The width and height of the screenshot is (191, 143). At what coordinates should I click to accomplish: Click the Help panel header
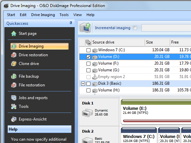[x=40, y=129]
